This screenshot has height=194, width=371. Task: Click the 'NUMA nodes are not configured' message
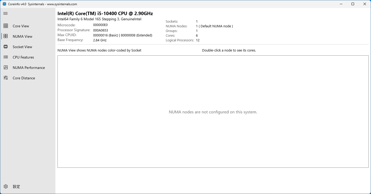click(213, 112)
